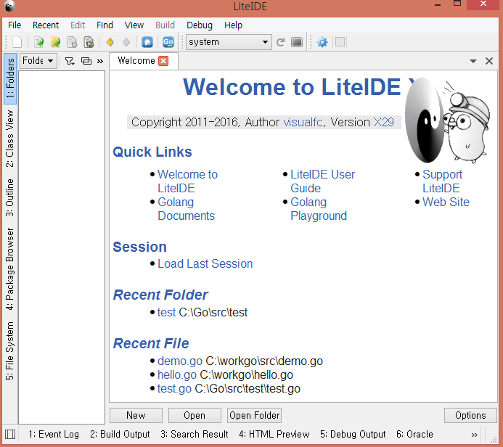Open the View menu
The height and width of the screenshot is (447, 503).
click(134, 25)
